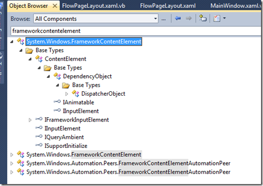Select the IAnimatable interface
Viewport: 263px width, 186px height.
point(79,103)
